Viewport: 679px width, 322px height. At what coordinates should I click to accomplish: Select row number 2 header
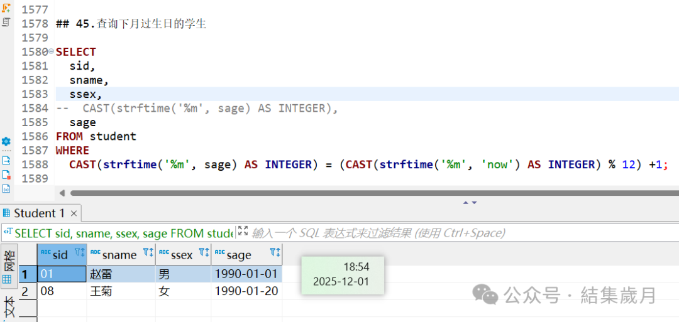click(x=28, y=291)
